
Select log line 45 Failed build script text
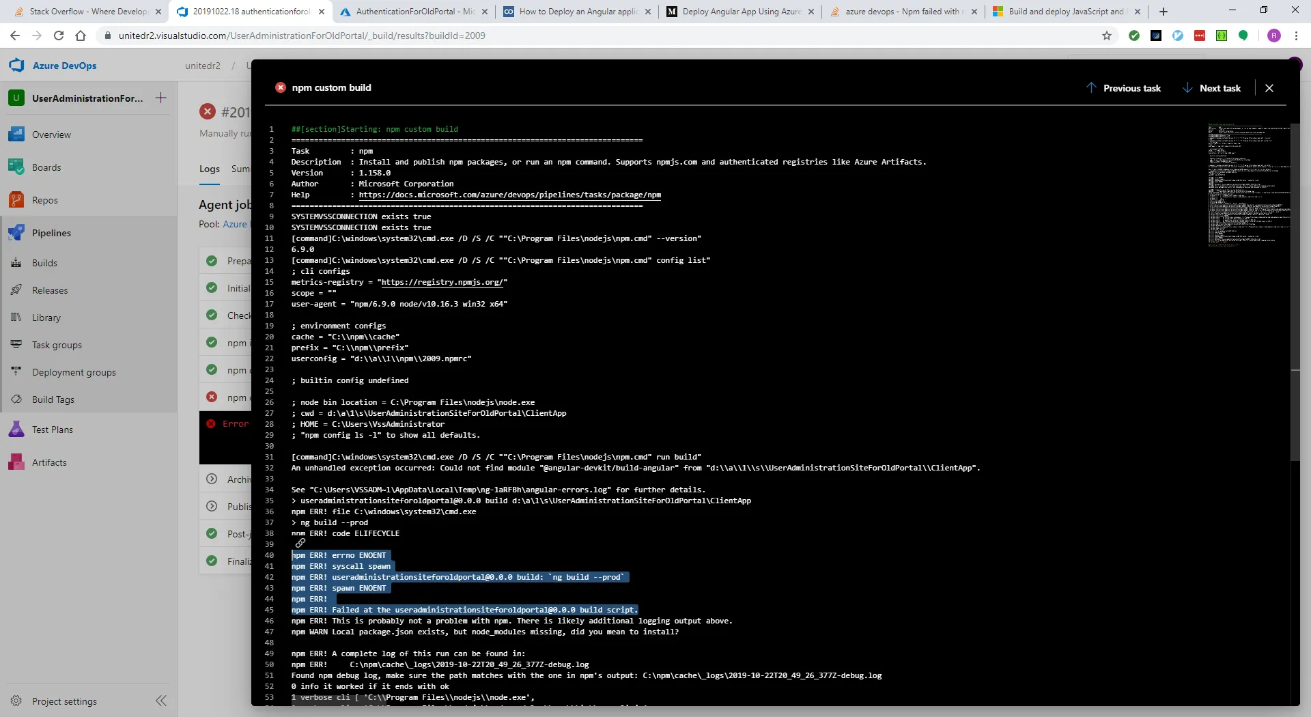(x=464, y=610)
